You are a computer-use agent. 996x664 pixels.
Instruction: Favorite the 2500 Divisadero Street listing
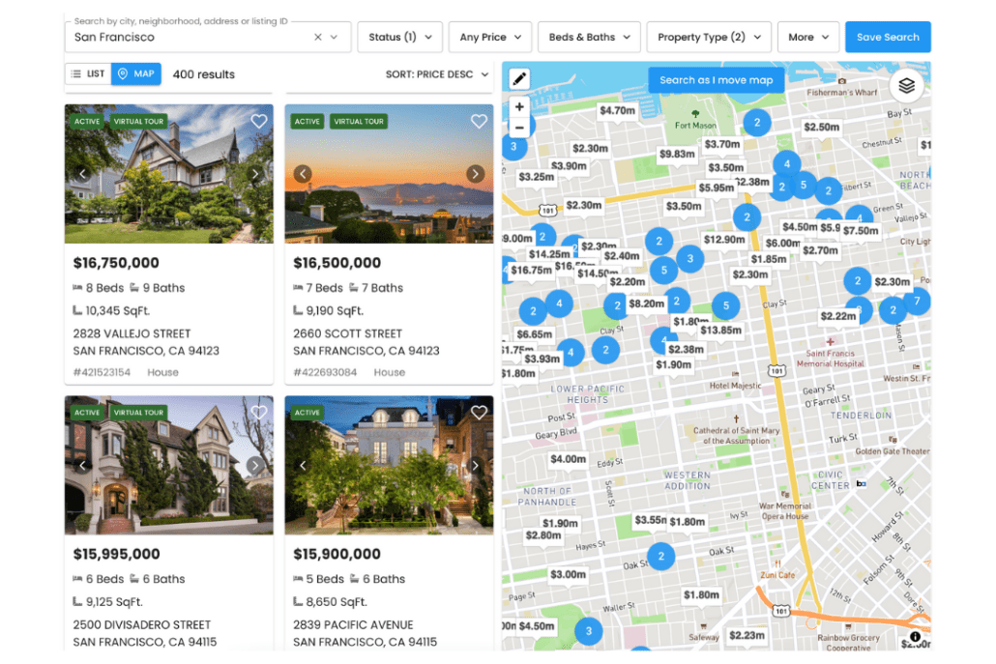258,412
